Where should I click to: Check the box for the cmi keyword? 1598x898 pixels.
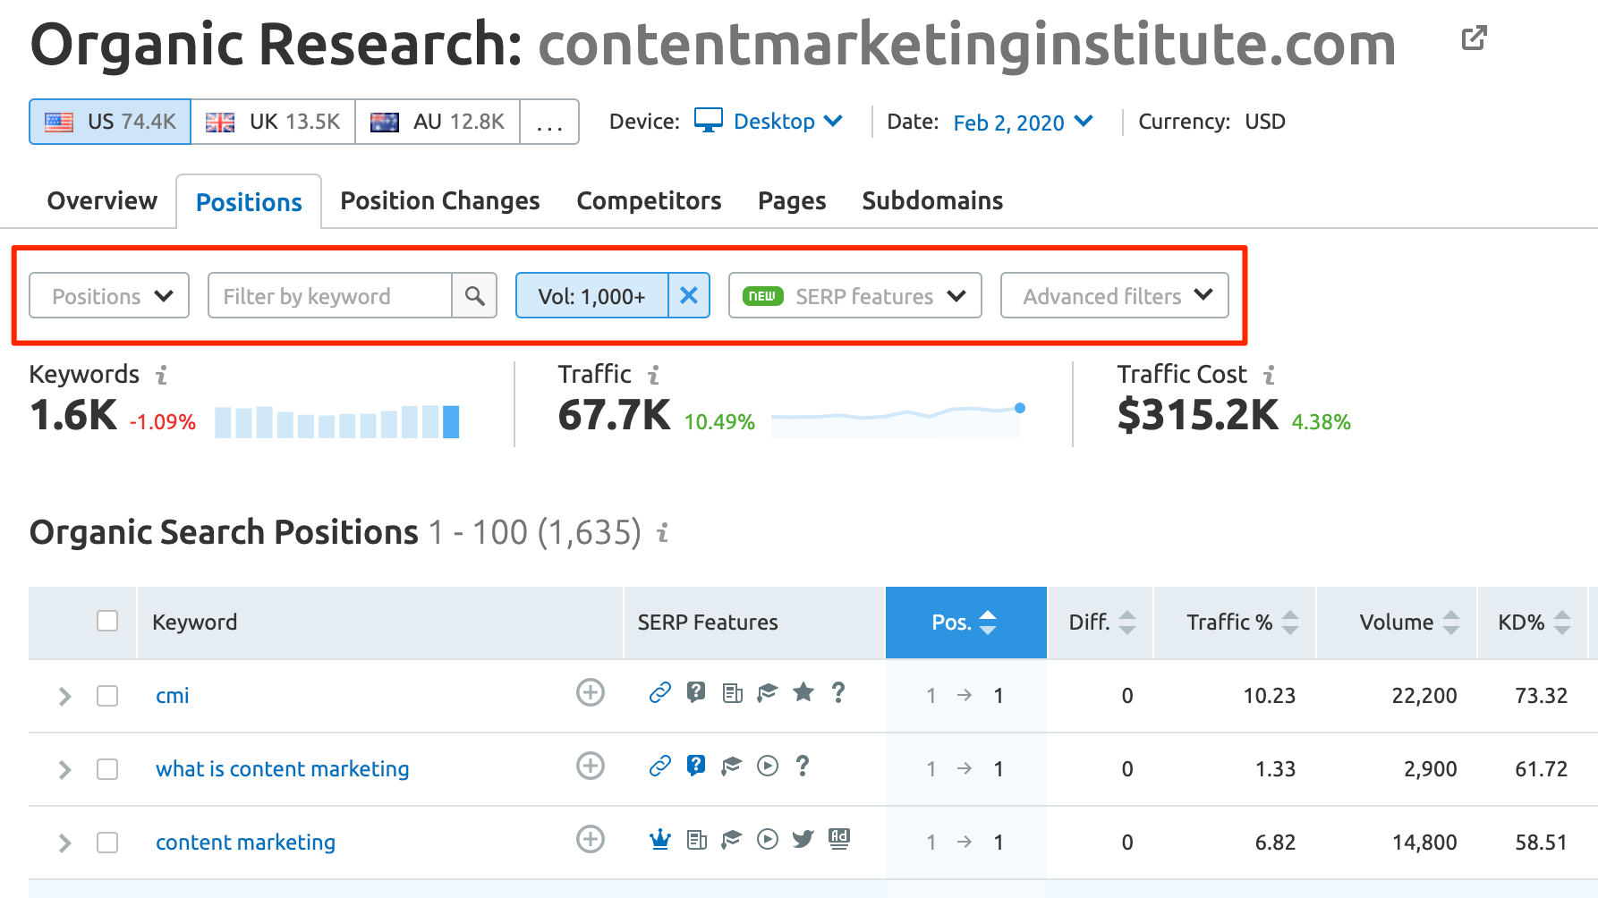pos(107,696)
